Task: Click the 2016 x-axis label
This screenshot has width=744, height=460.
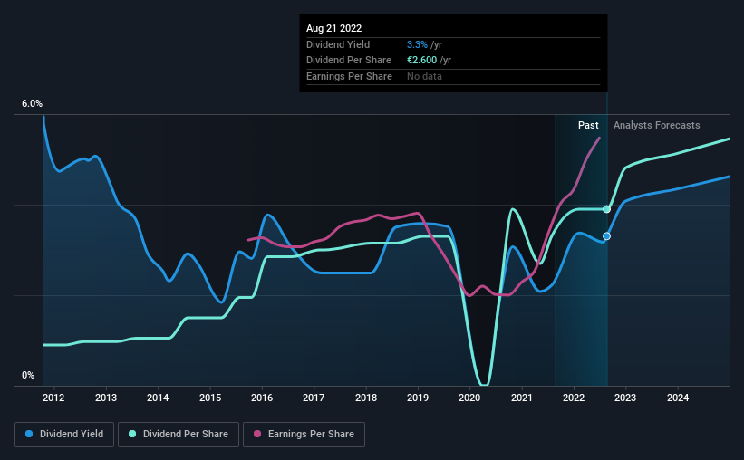Action: tap(262, 398)
